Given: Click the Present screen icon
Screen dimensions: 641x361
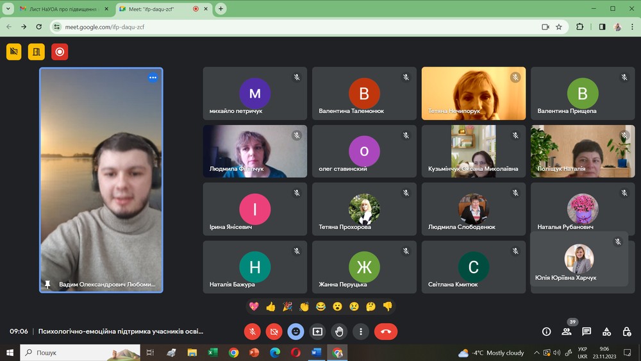Looking at the screenshot, I should pyautogui.click(x=317, y=332).
